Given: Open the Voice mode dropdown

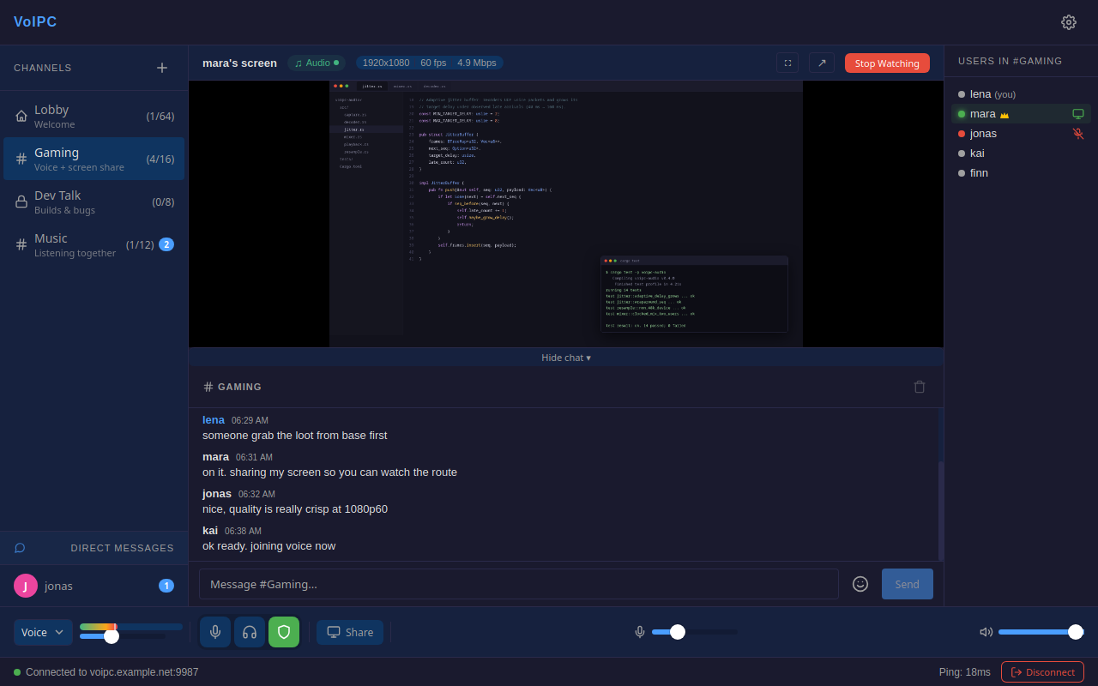Looking at the screenshot, I should [x=43, y=632].
